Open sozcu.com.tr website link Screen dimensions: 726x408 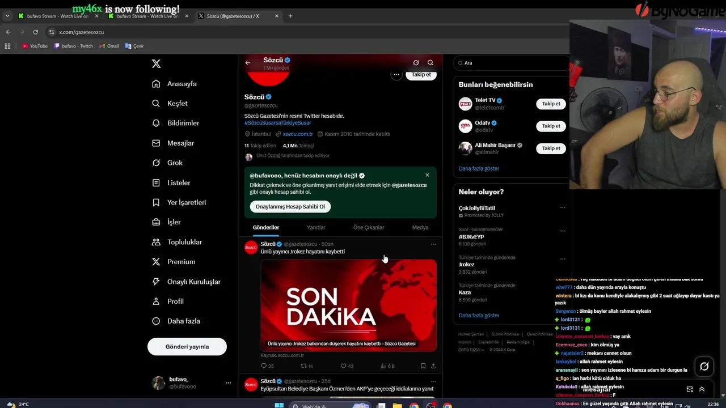(298, 134)
